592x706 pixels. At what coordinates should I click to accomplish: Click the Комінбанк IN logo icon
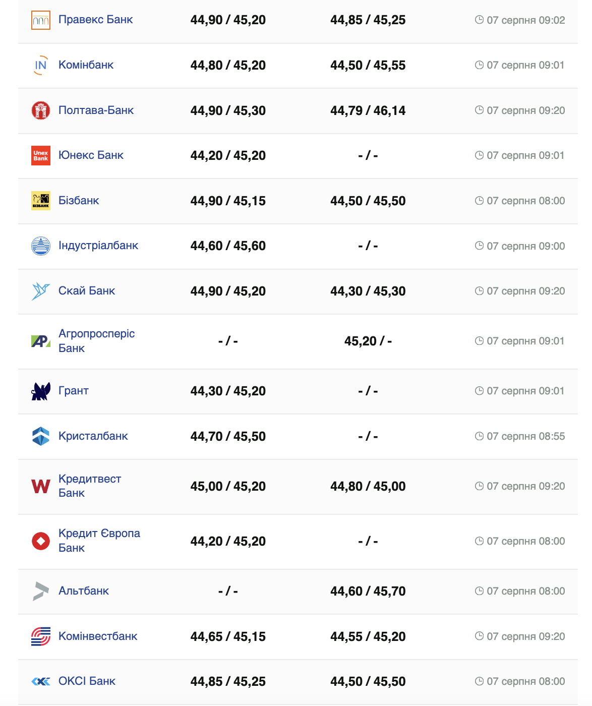(x=41, y=65)
